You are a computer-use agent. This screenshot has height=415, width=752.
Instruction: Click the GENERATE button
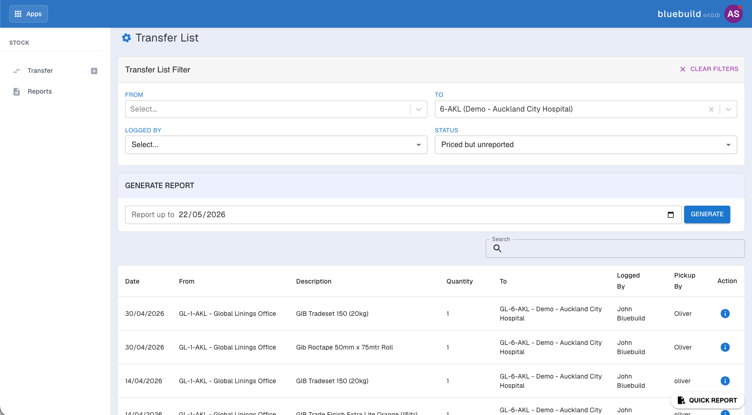(x=707, y=214)
